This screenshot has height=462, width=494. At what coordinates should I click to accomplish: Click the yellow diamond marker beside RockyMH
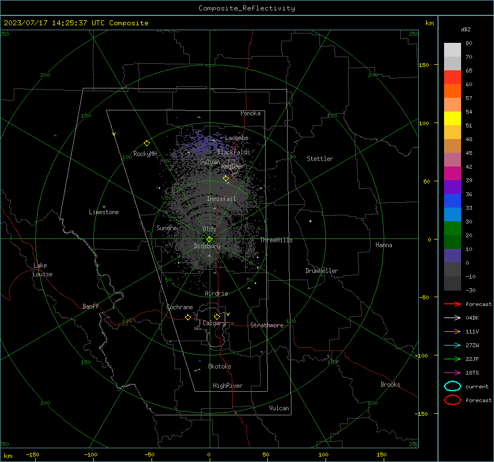(x=147, y=143)
